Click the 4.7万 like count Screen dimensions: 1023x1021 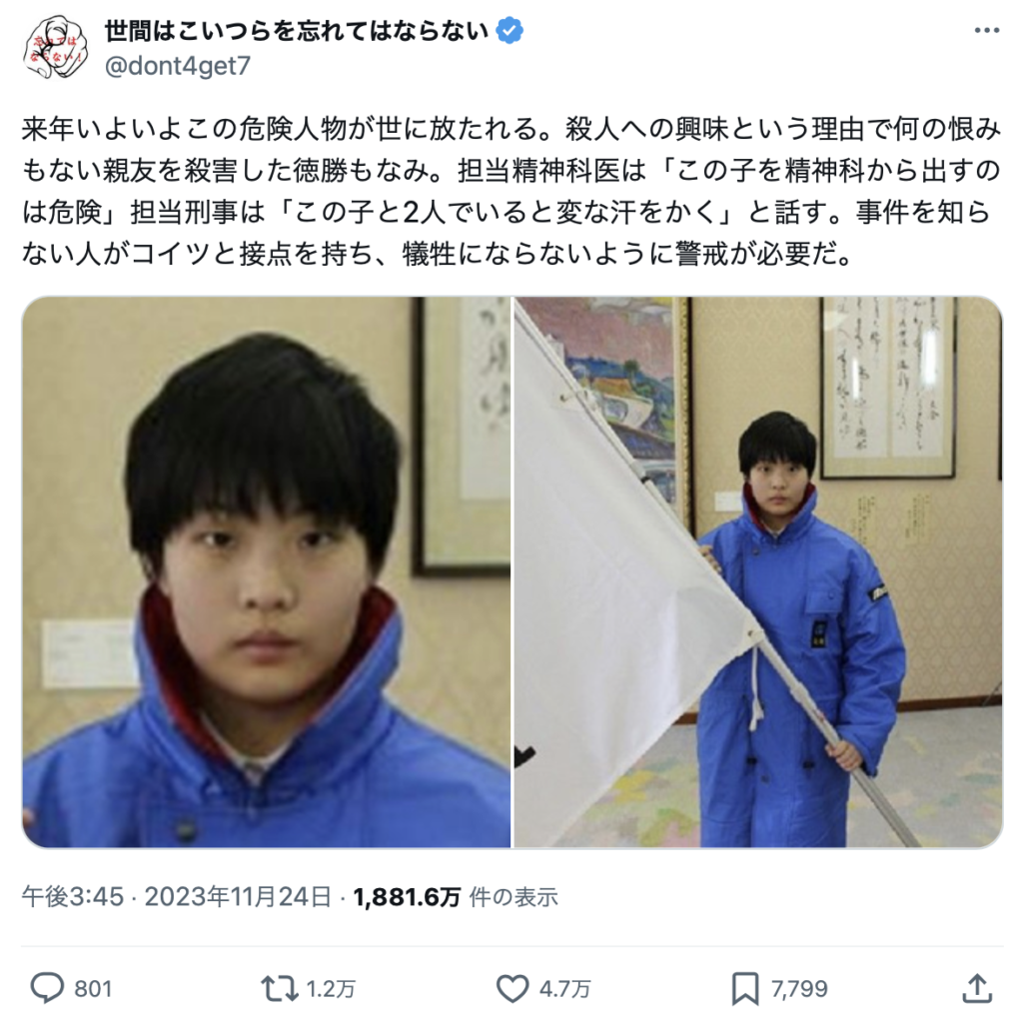click(x=565, y=989)
